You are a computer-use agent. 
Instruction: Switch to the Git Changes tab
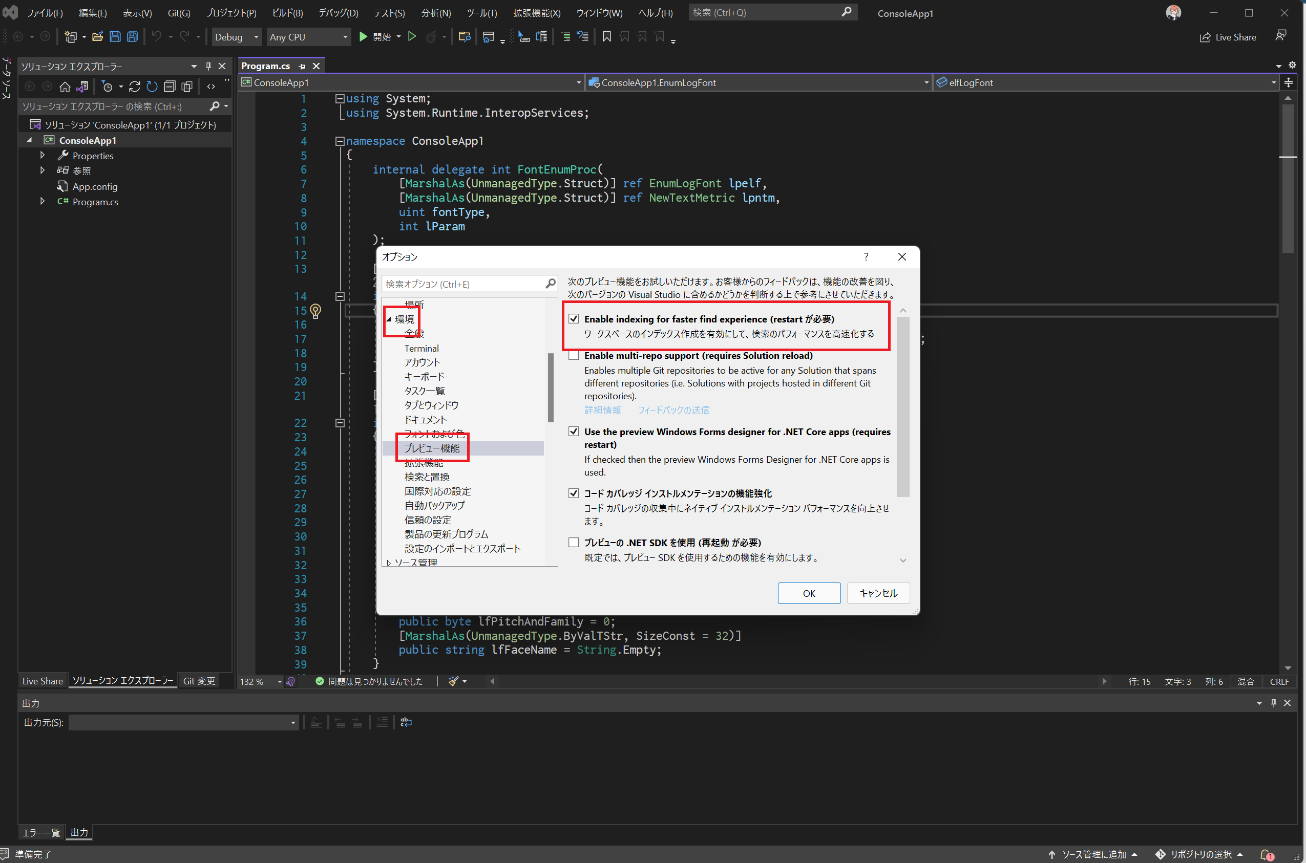coord(199,681)
